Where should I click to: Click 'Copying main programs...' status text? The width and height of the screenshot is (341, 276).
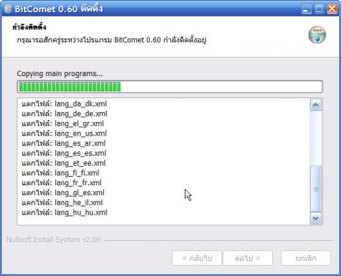click(x=60, y=74)
